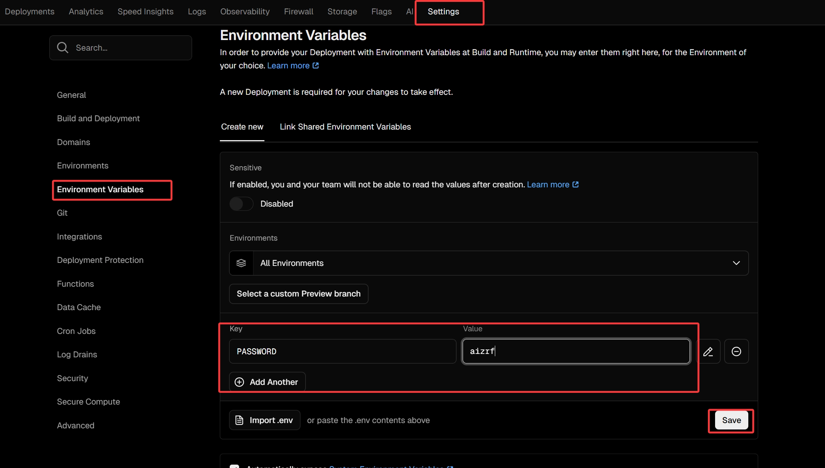Image resolution: width=825 pixels, height=468 pixels.
Task: Go to the Logs tab
Action: tap(197, 12)
